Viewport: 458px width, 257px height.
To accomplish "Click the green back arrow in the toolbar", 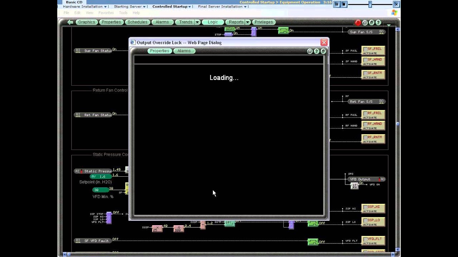I will (x=70, y=22).
